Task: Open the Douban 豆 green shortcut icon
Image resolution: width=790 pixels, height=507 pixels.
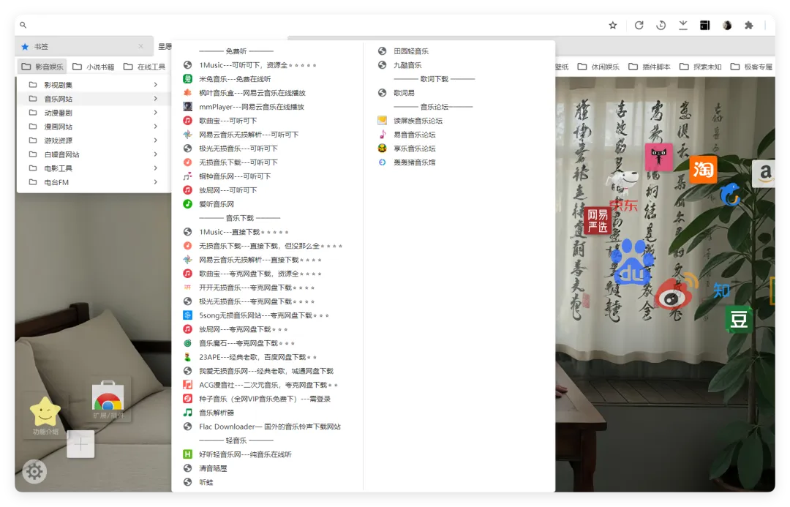Action: click(x=739, y=319)
